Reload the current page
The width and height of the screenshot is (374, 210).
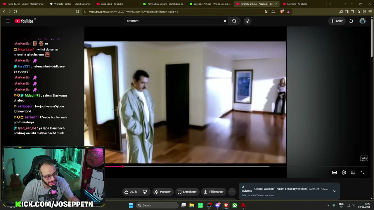pos(15,12)
